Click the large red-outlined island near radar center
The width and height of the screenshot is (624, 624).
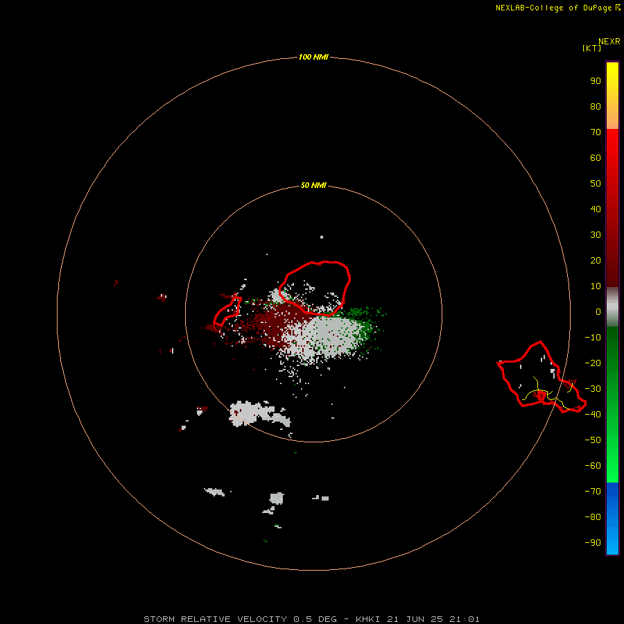pyautogui.click(x=314, y=288)
